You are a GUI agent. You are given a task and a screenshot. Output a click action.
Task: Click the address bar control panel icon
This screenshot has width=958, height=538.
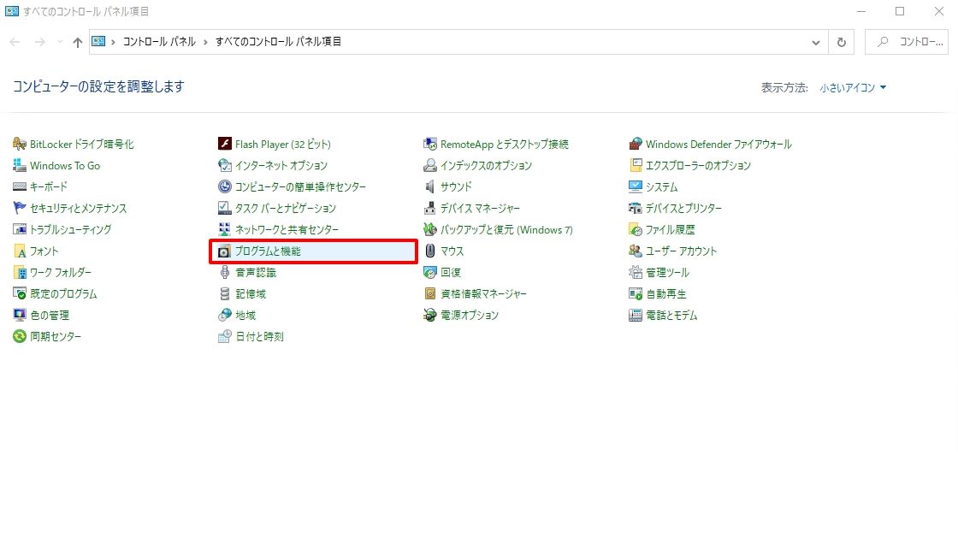98,42
